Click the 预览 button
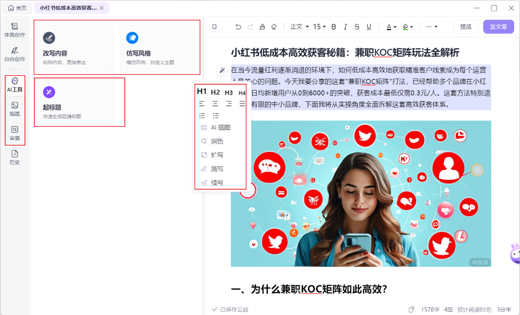 point(465,27)
